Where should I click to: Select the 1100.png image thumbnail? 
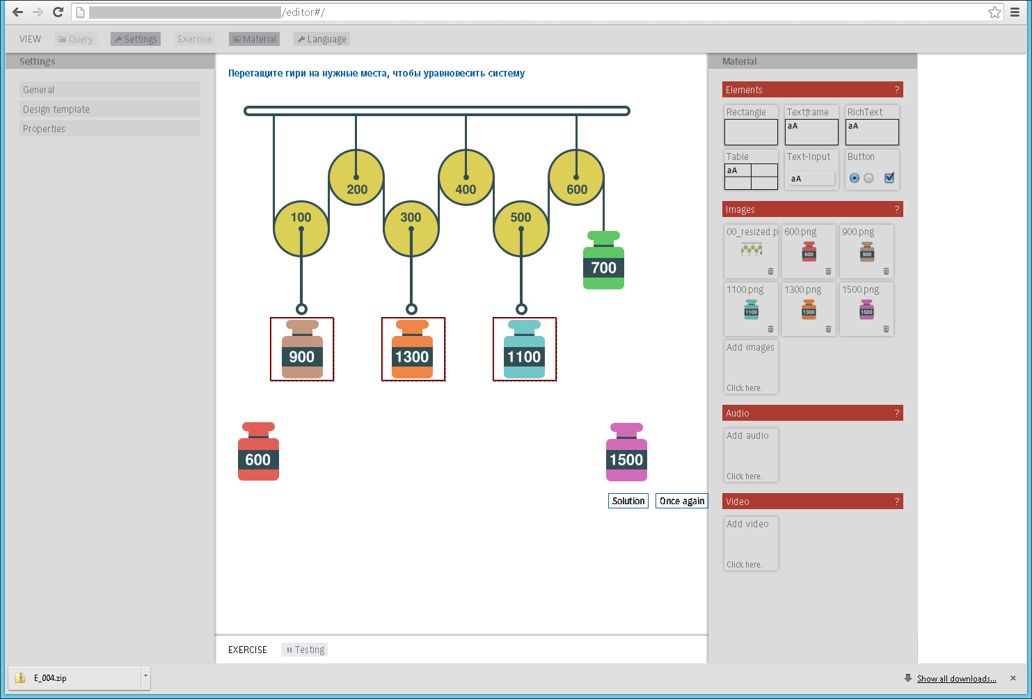pos(751,308)
